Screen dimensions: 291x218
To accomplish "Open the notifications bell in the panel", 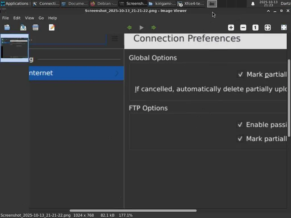I will [253, 4].
